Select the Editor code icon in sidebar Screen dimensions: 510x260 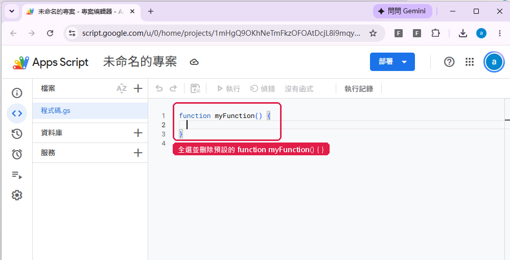(x=17, y=113)
